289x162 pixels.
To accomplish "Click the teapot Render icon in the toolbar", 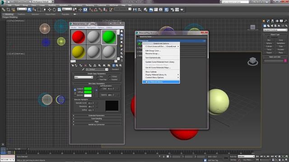I will (x=182, y=9).
